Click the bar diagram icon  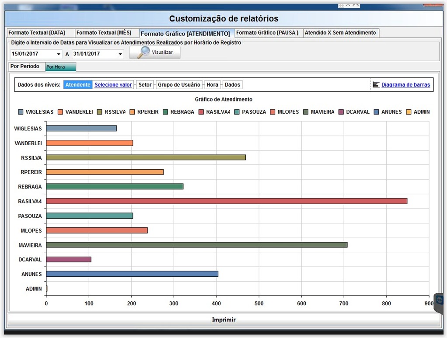pos(376,84)
